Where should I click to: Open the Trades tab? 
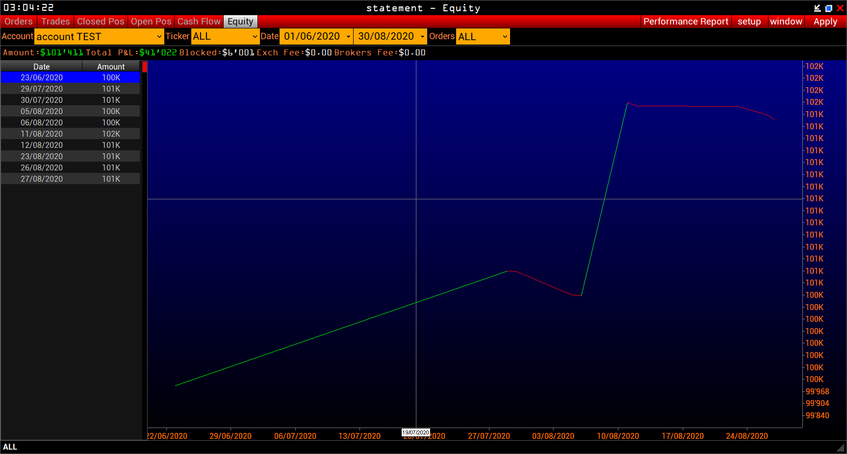click(55, 22)
